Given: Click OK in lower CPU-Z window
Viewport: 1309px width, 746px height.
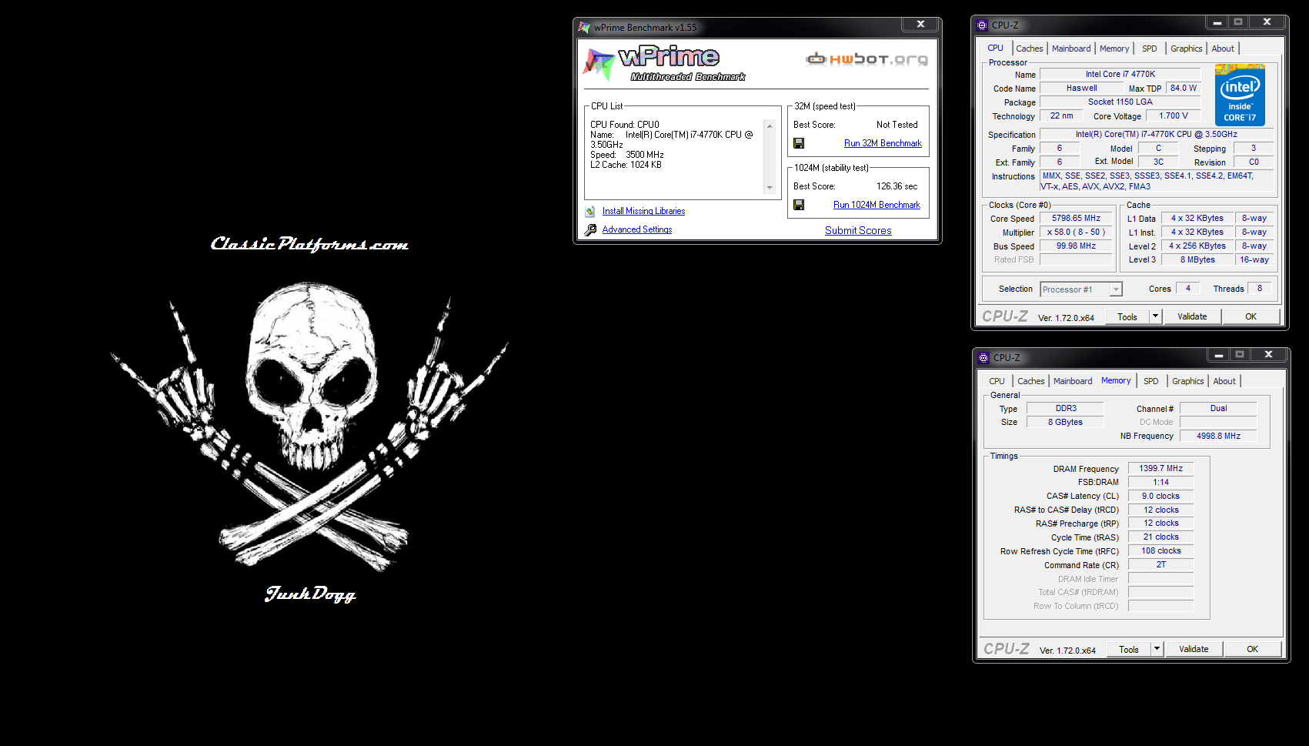Looking at the screenshot, I should click(x=1253, y=649).
